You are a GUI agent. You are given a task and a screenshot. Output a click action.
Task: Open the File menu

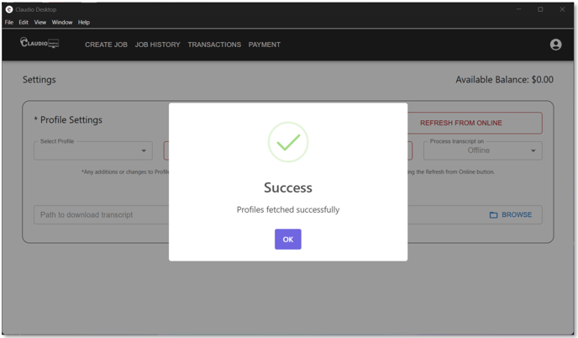click(9, 23)
